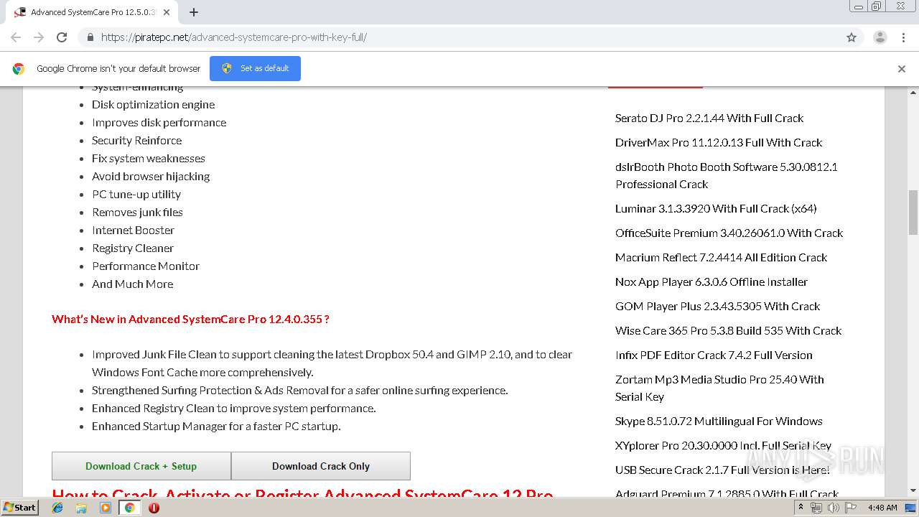919x517 pixels.
Task: Open Luminar 3.1.3.3920 link
Action: click(x=716, y=209)
